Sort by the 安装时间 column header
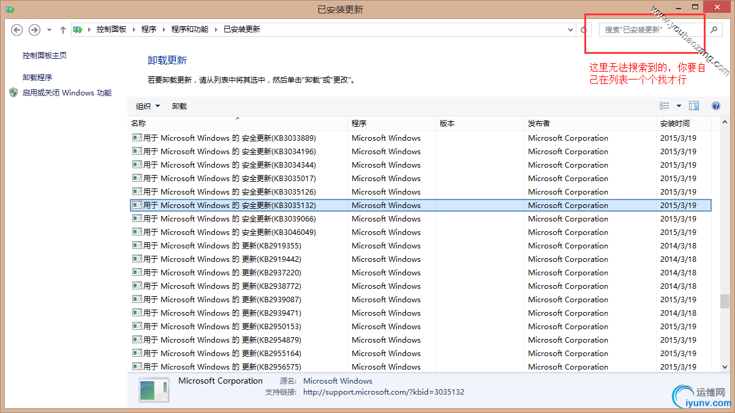The width and height of the screenshot is (735, 413). click(684, 123)
